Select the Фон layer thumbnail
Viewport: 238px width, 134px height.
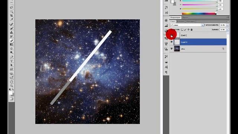click(177, 49)
